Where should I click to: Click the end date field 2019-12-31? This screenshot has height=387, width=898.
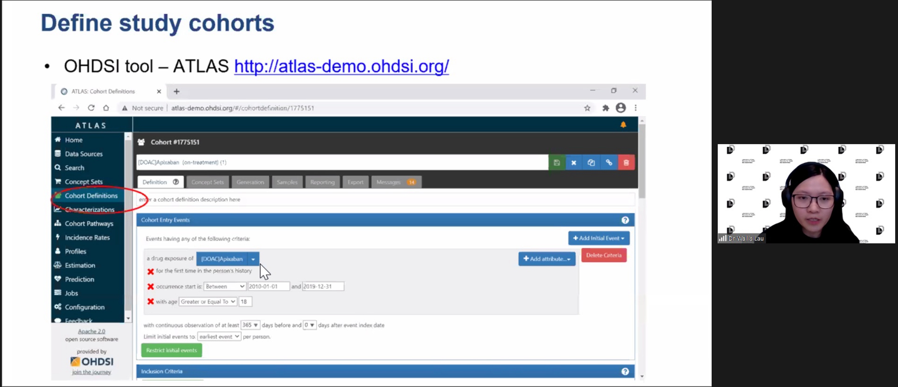pos(323,286)
